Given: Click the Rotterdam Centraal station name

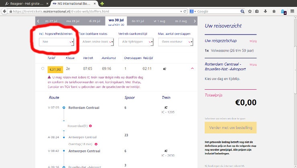Looking at the screenshot, I should pos(84,108).
